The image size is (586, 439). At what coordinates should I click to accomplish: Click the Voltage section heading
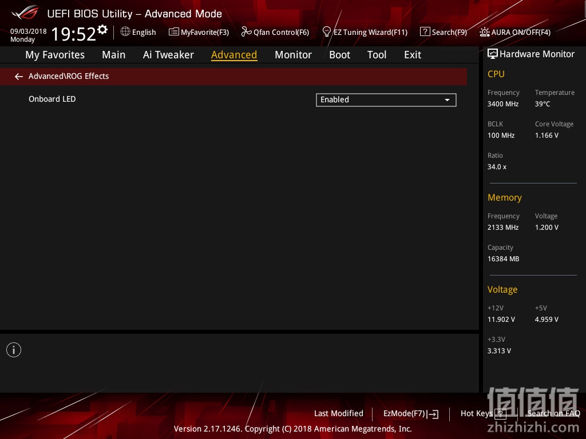pos(502,290)
